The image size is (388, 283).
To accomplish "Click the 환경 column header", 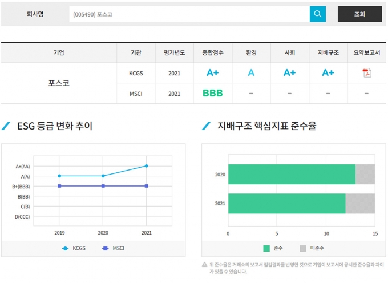I will (251, 52).
